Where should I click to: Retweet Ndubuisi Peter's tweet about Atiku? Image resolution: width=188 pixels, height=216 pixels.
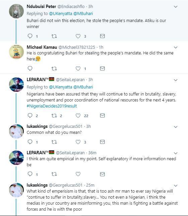[x=54, y=36]
